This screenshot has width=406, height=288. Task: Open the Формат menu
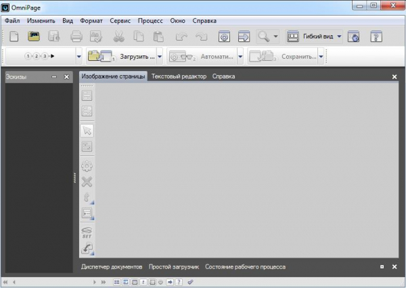pos(91,21)
